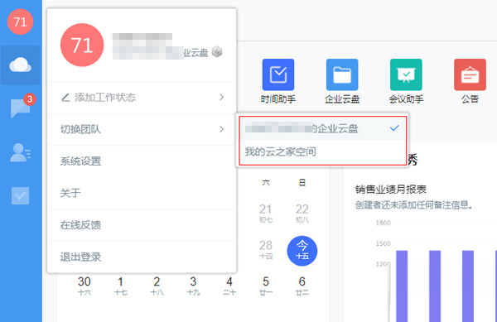Choose 关于 in profile menu
497x322 pixels.
pos(142,193)
